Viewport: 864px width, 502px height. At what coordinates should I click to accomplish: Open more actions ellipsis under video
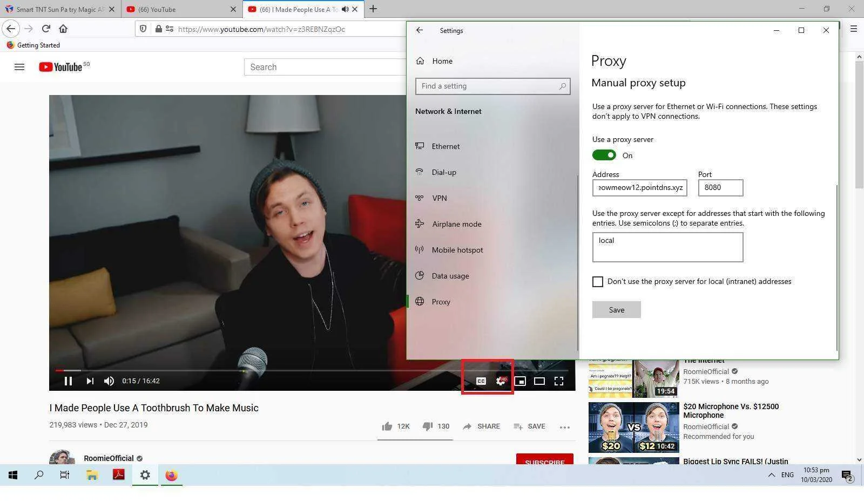(x=565, y=427)
